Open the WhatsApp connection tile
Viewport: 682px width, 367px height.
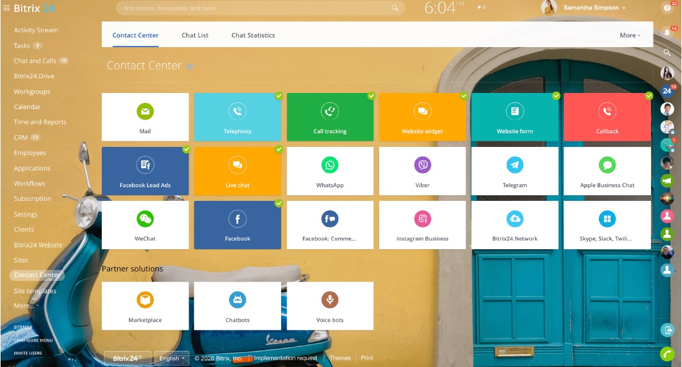coord(330,170)
